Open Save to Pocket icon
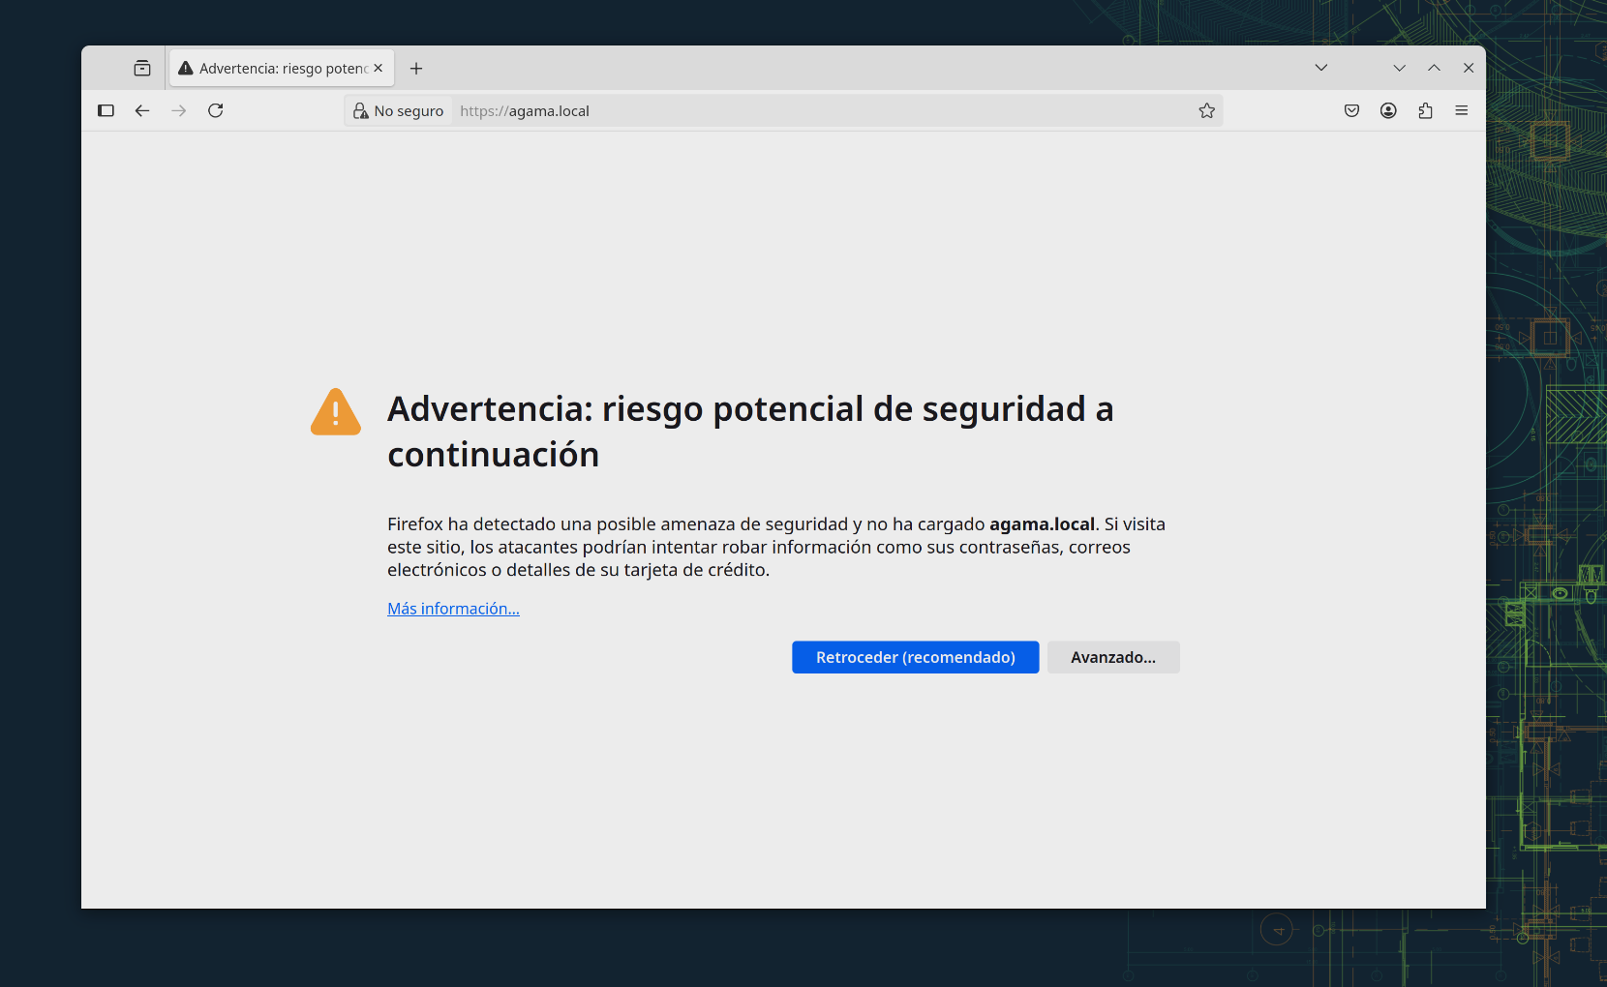Viewport: 1607px width, 987px height. point(1351,111)
